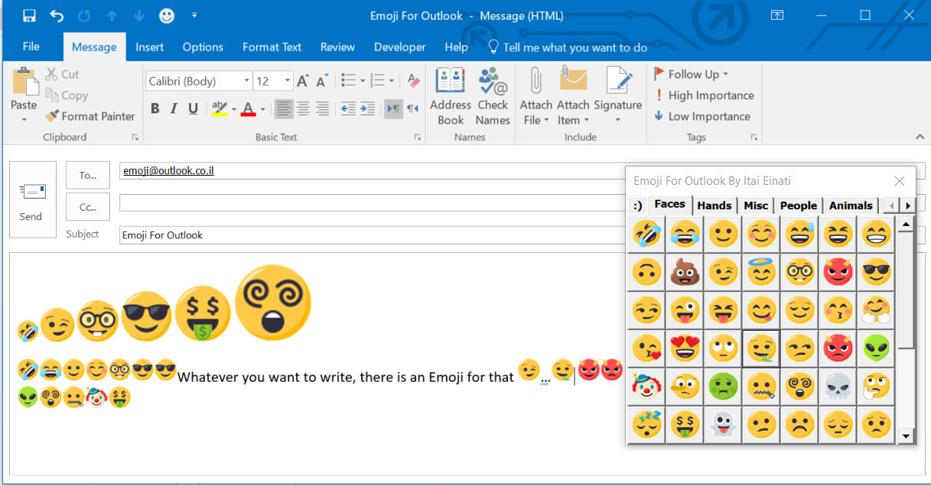
Task: Choose the ghost emoji
Action: coord(723,425)
